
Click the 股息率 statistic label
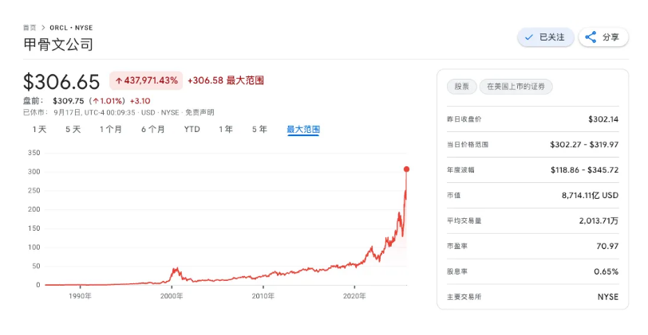[x=456, y=271]
